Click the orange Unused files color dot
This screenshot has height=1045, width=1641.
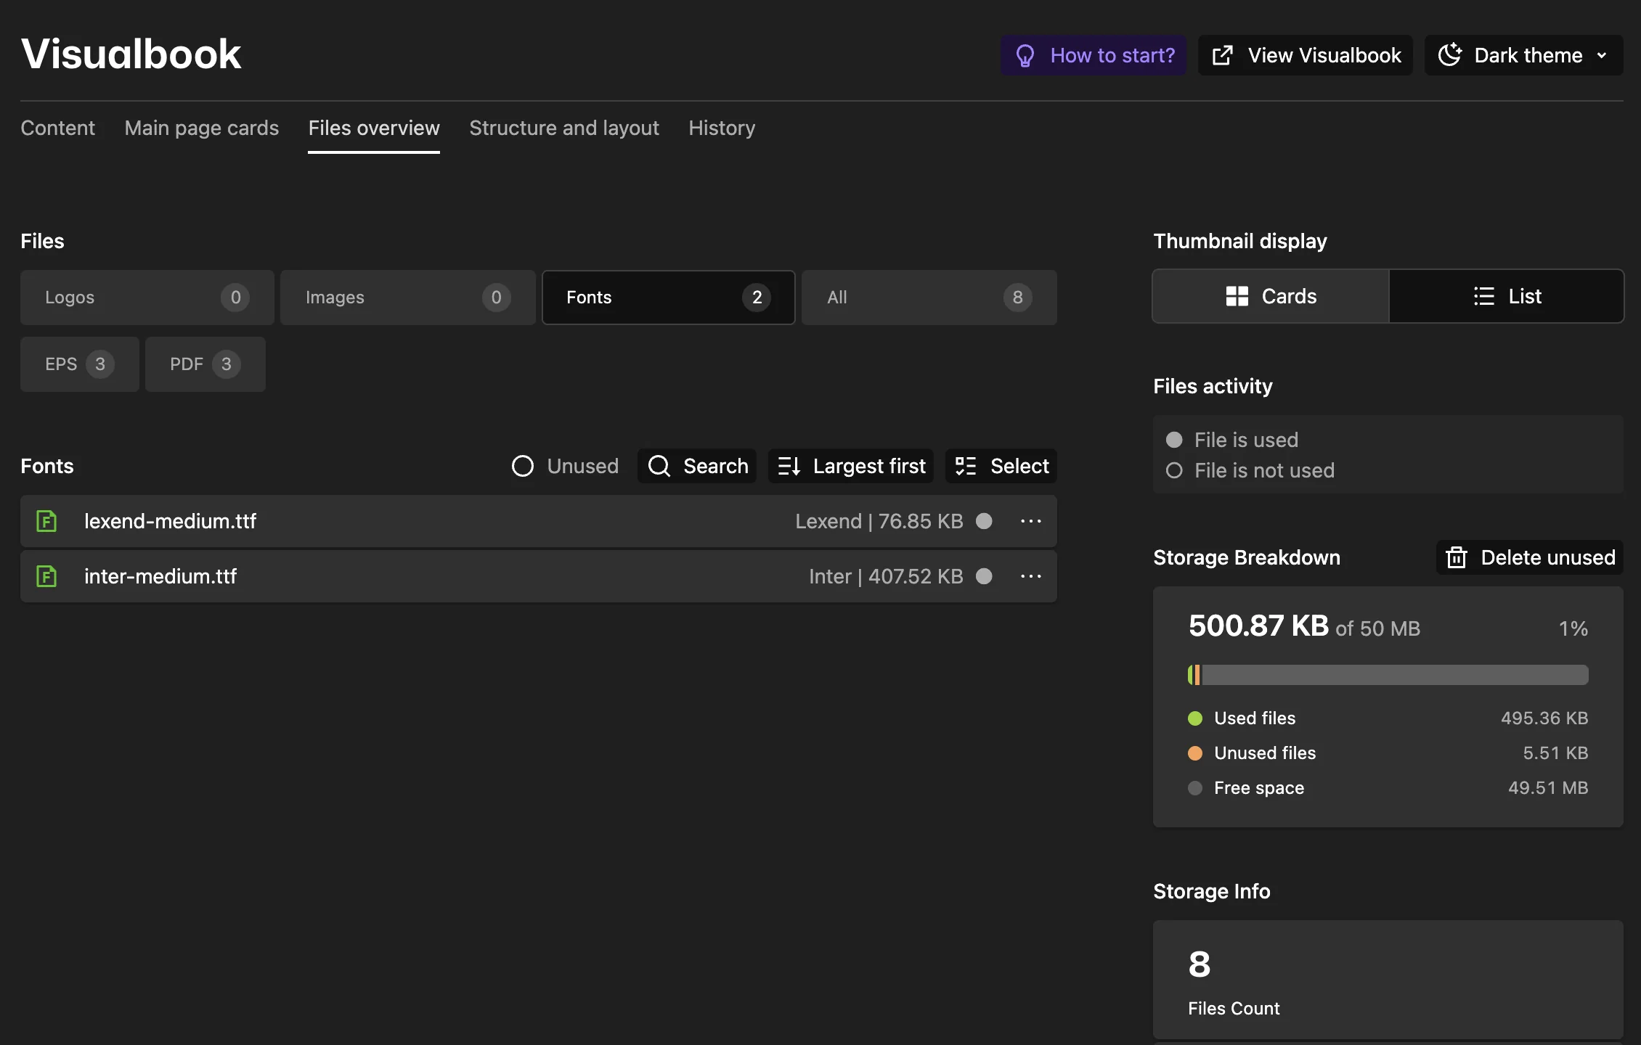[1195, 753]
